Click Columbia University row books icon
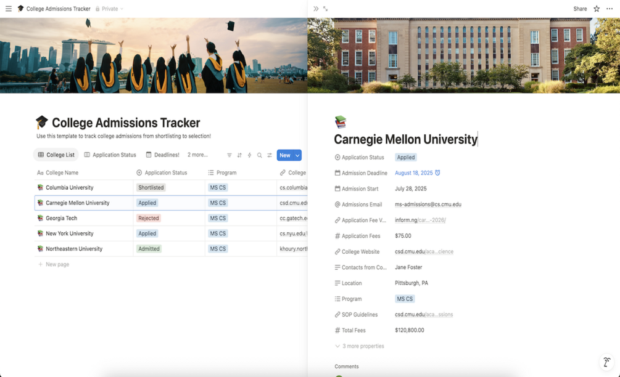The image size is (620, 377). pyautogui.click(x=40, y=187)
